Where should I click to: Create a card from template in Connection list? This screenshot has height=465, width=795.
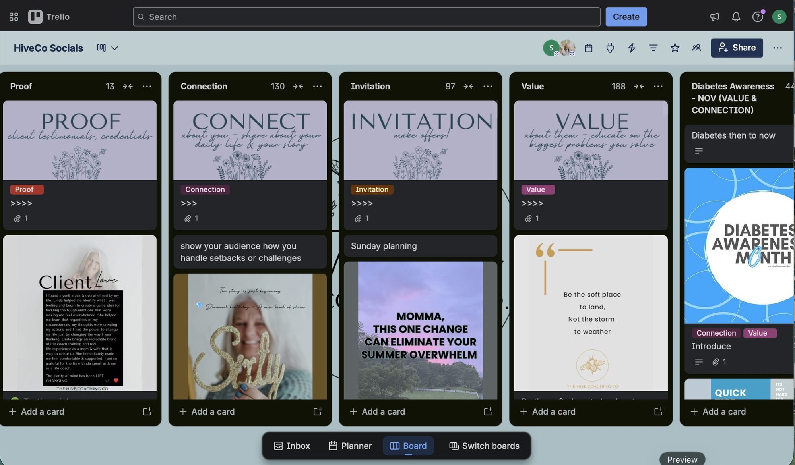point(317,411)
